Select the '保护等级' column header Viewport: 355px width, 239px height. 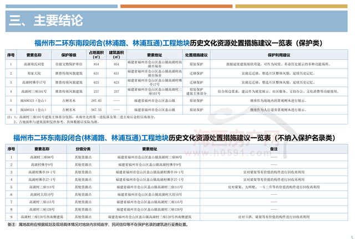(x=69, y=55)
